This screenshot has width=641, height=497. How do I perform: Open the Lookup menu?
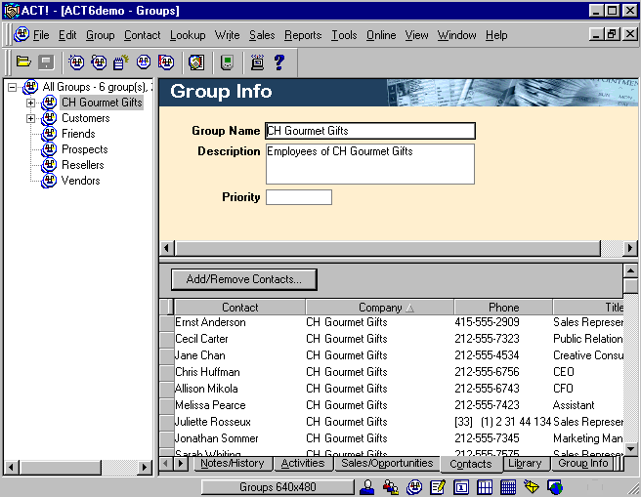(188, 35)
